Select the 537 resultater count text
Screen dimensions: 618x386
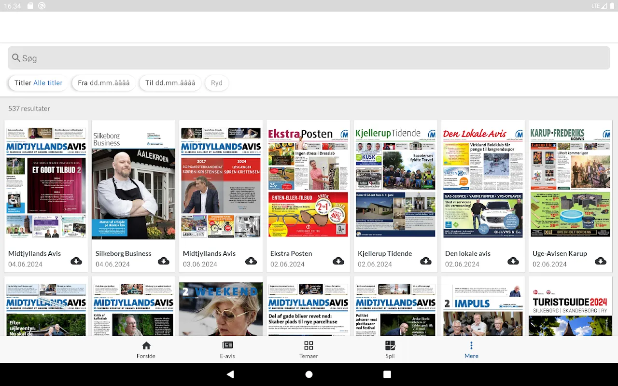[x=29, y=109]
